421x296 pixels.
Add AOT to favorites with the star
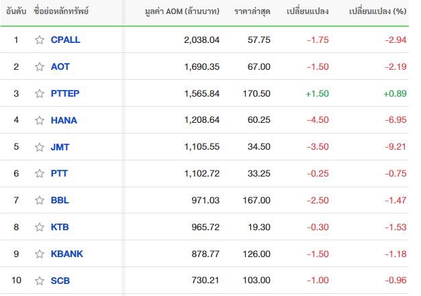click(40, 66)
